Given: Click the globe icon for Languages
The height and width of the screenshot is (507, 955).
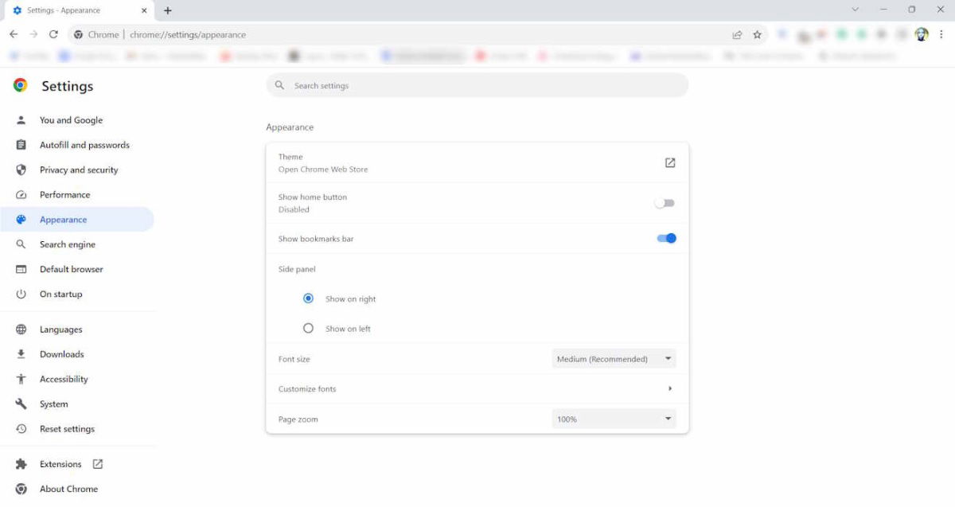Looking at the screenshot, I should (21, 330).
